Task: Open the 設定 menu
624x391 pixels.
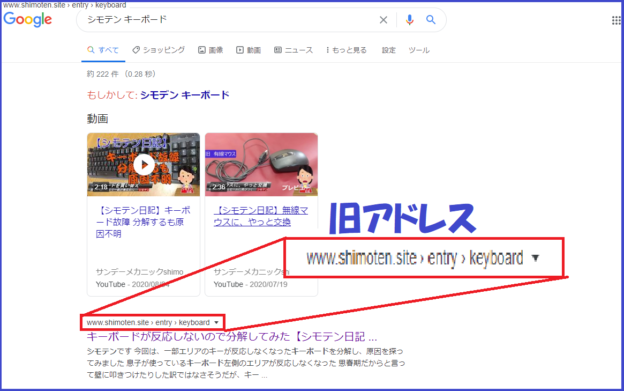Action: pyautogui.click(x=389, y=50)
